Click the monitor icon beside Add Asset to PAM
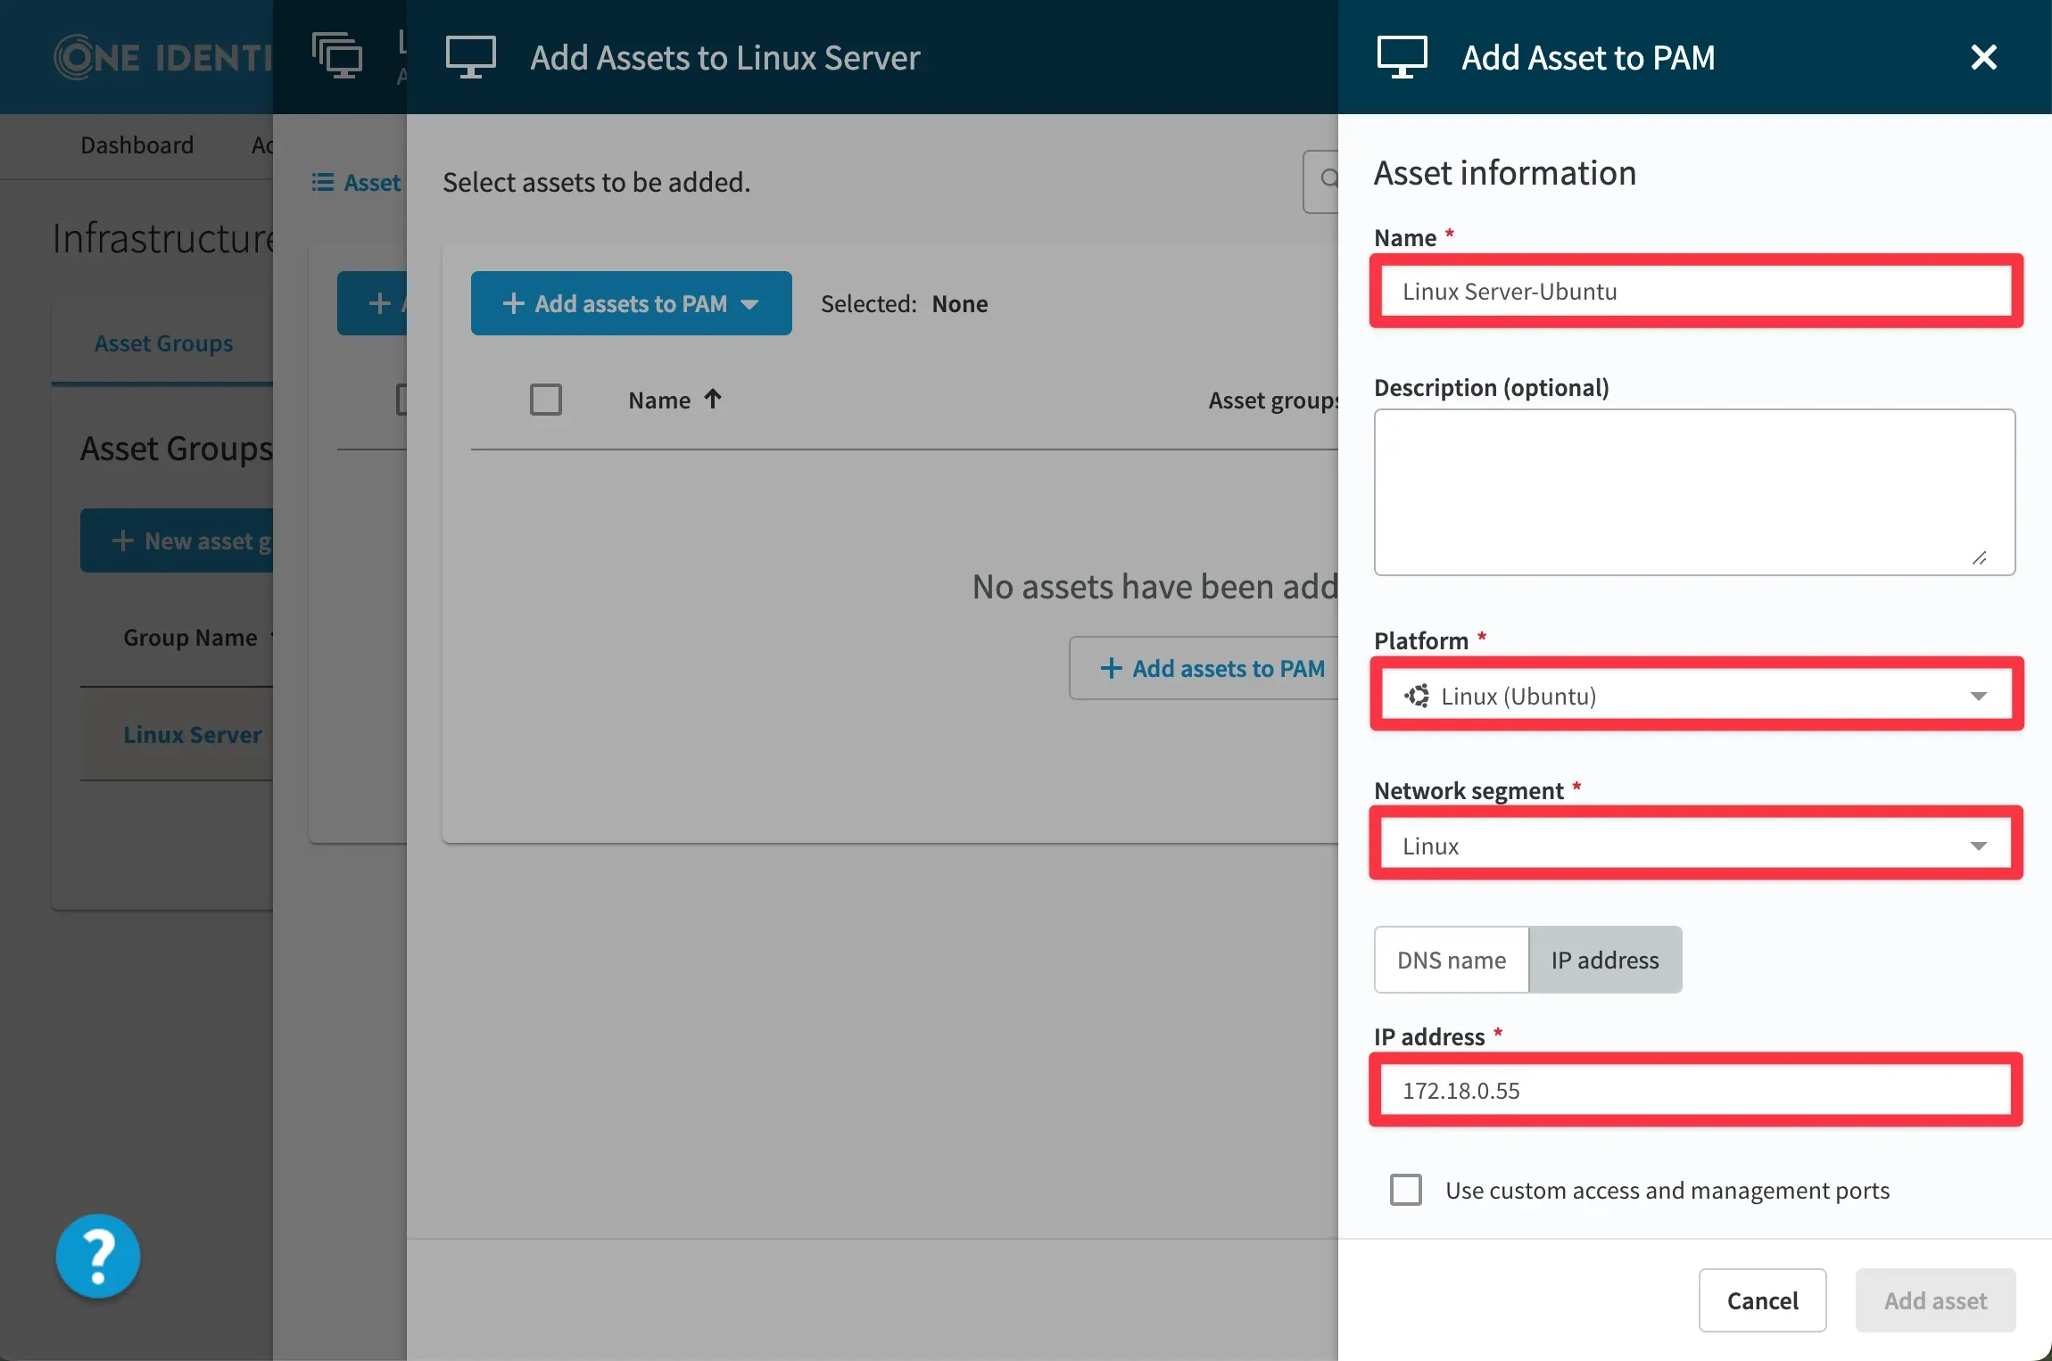This screenshot has width=2052, height=1361. point(1402,57)
